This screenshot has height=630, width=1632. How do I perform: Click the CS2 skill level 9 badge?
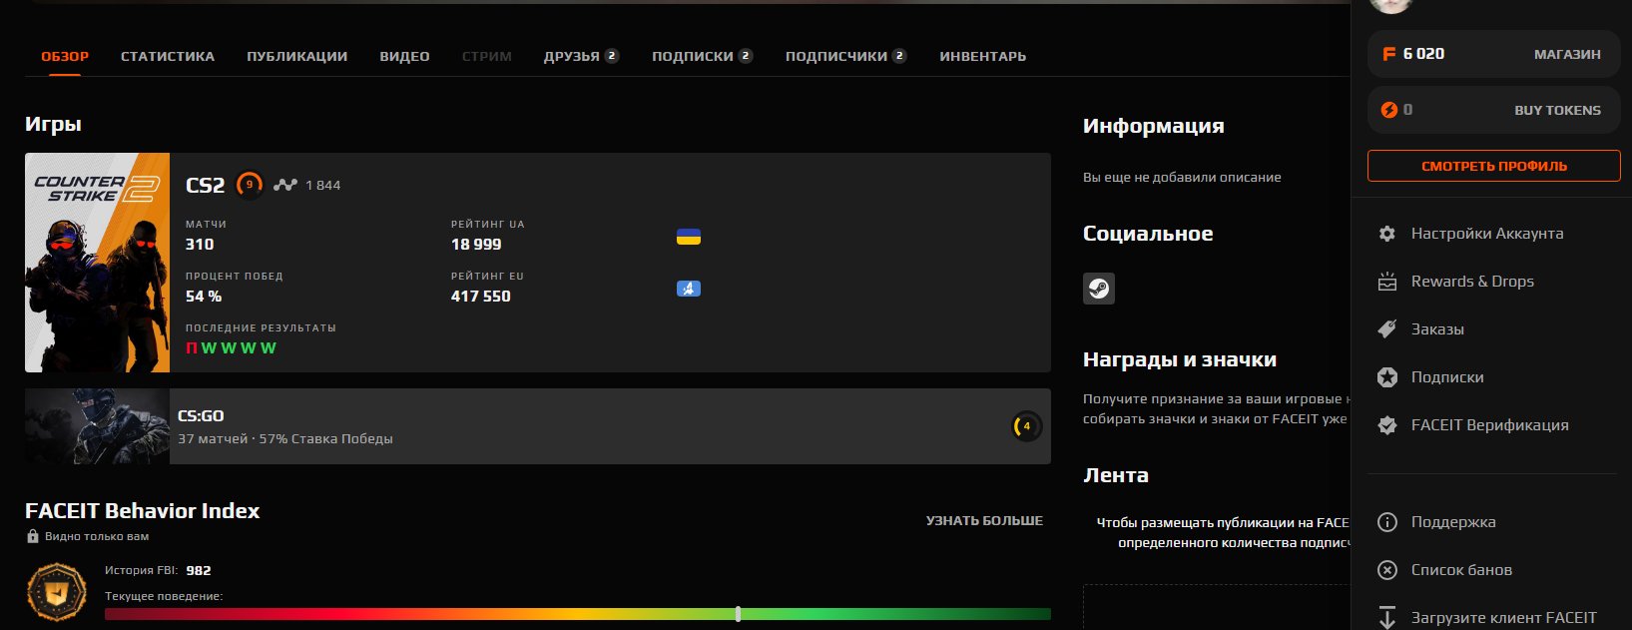coord(250,185)
